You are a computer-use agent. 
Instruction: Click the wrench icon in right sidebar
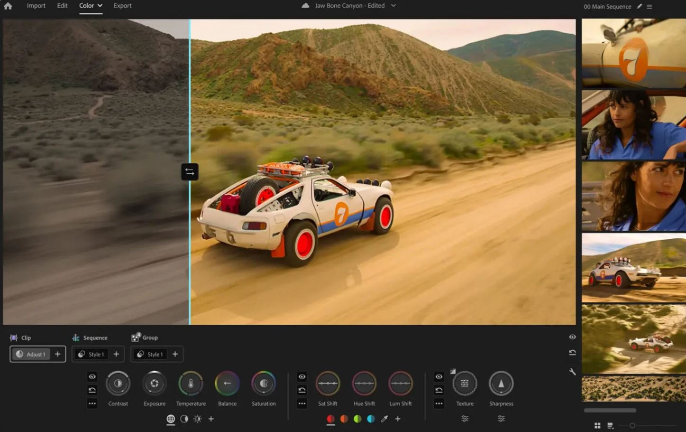pyautogui.click(x=572, y=371)
